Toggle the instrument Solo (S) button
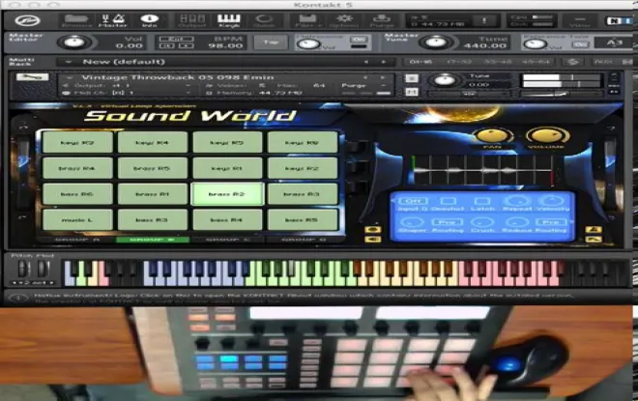 pyautogui.click(x=412, y=78)
